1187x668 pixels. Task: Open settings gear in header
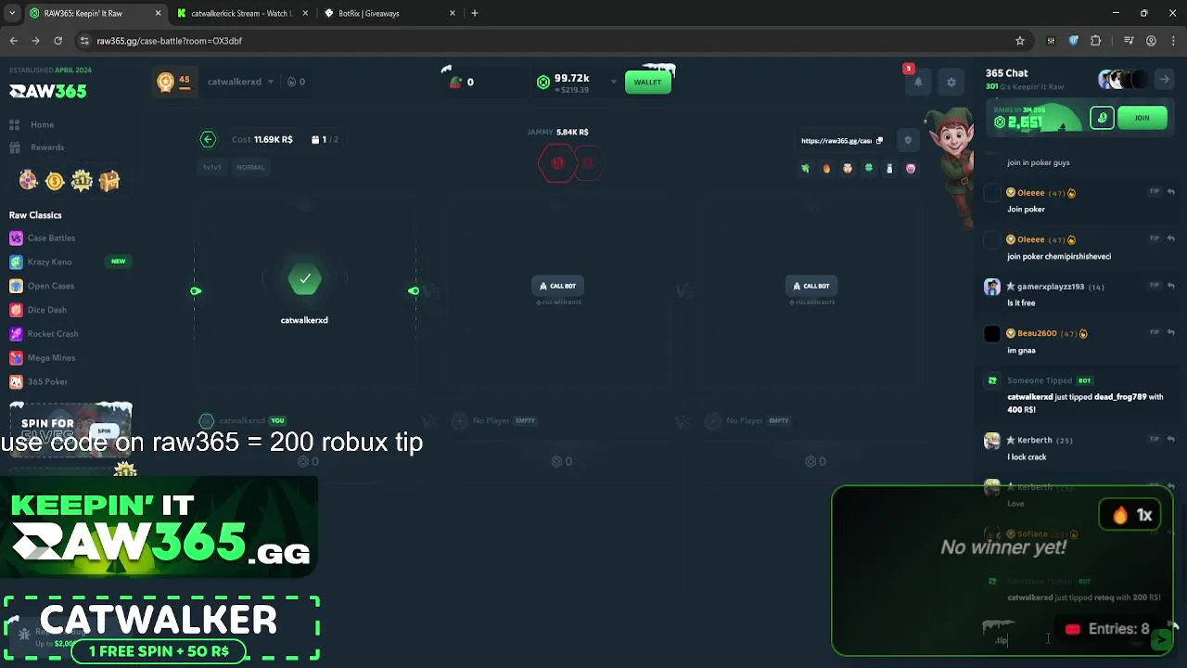coord(951,82)
